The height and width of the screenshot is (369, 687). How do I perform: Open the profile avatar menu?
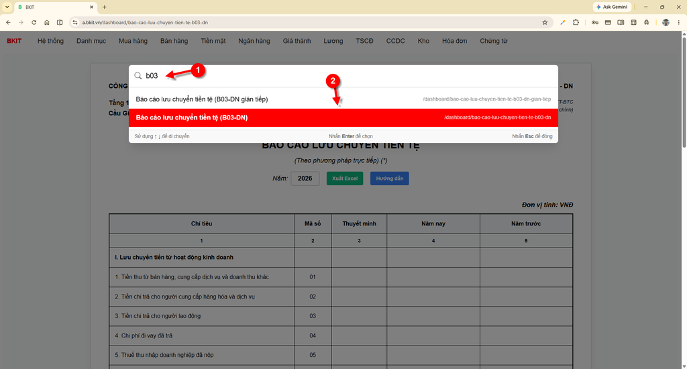tap(666, 22)
